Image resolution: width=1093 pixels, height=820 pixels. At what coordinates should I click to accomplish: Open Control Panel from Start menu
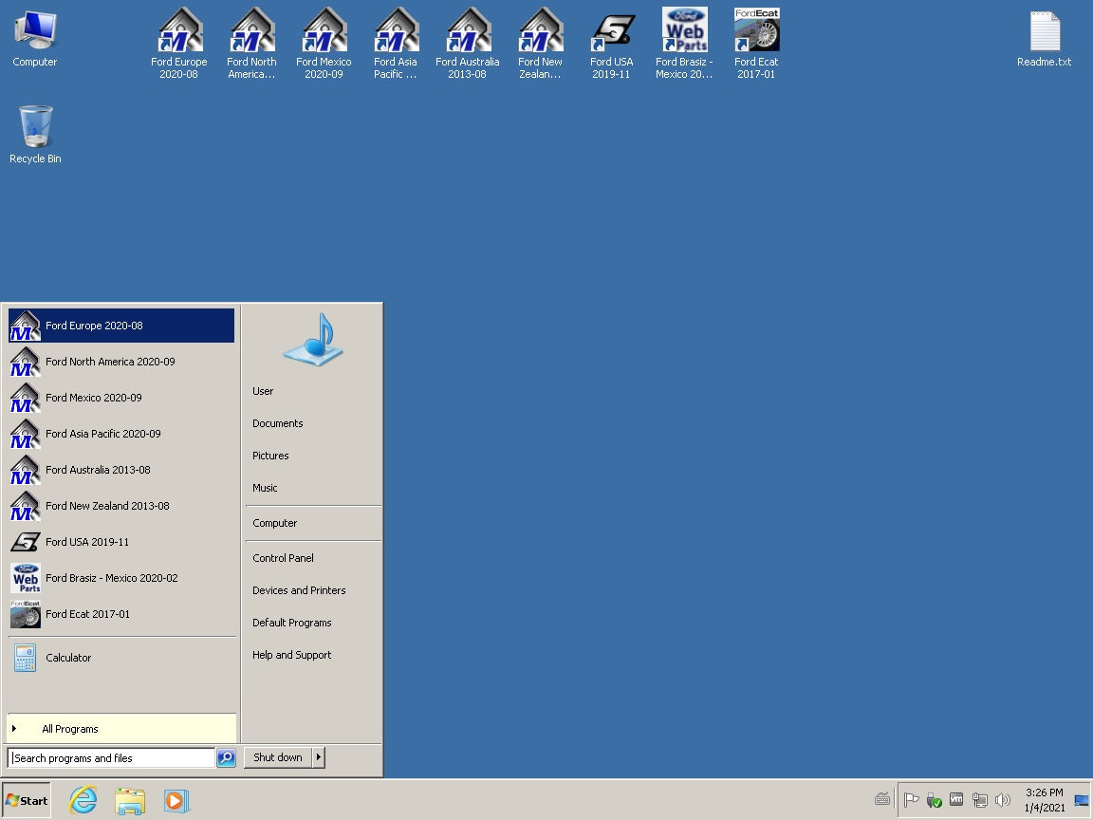pyautogui.click(x=283, y=558)
